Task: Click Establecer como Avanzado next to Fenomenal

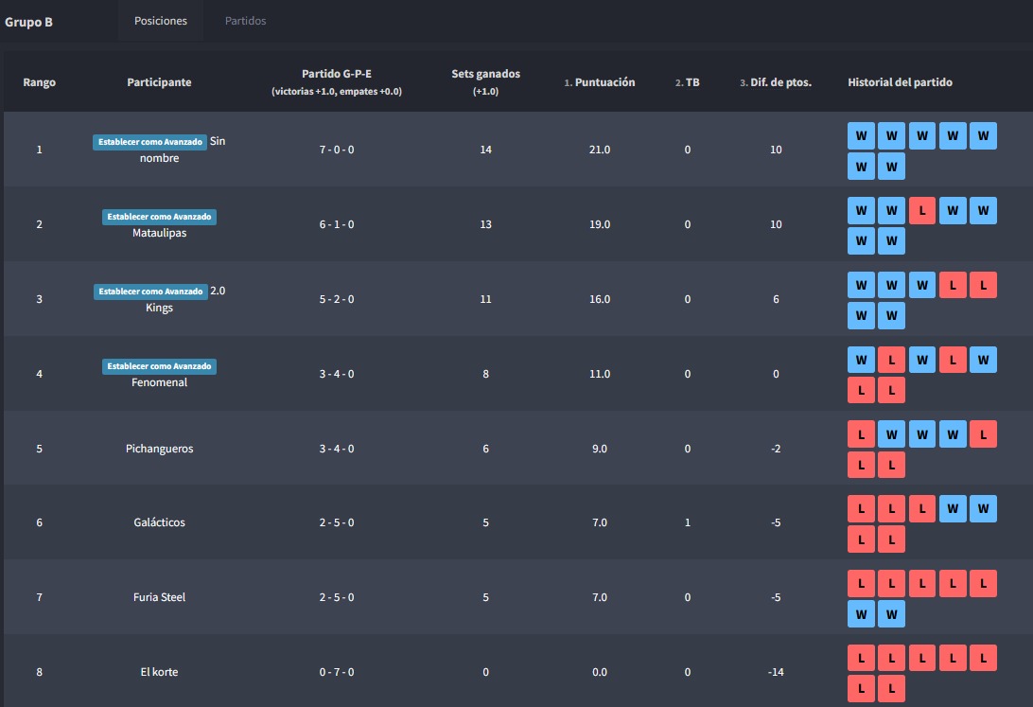Action: pyautogui.click(x=158, y=366)
